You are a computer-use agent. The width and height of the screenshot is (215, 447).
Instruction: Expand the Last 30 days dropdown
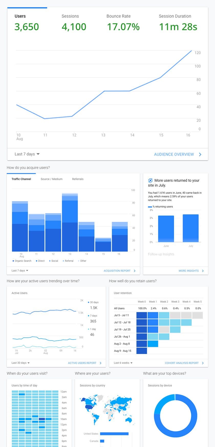pos(20,363)
